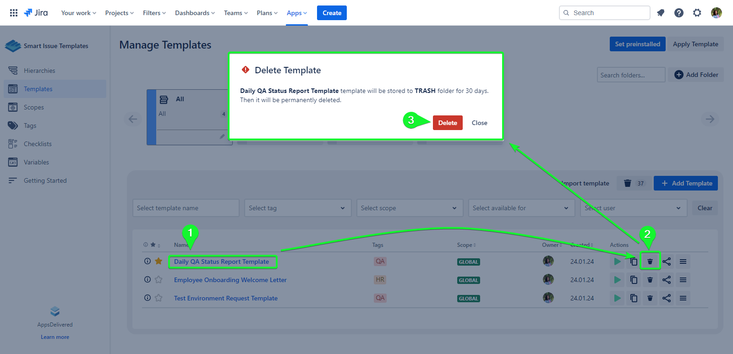Expand the Select tag dropdown
Image resolution: width=733 pixels, height=354 pixels.
(x=297, y=208)
